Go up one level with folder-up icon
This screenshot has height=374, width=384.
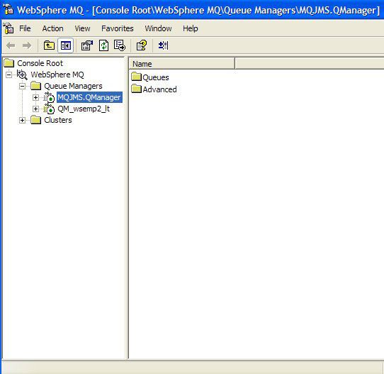click(x=49, y=45)
